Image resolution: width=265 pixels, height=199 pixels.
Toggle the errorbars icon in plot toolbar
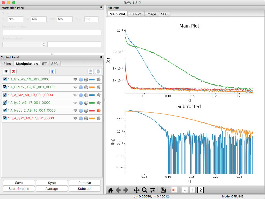tap(174, 190)
